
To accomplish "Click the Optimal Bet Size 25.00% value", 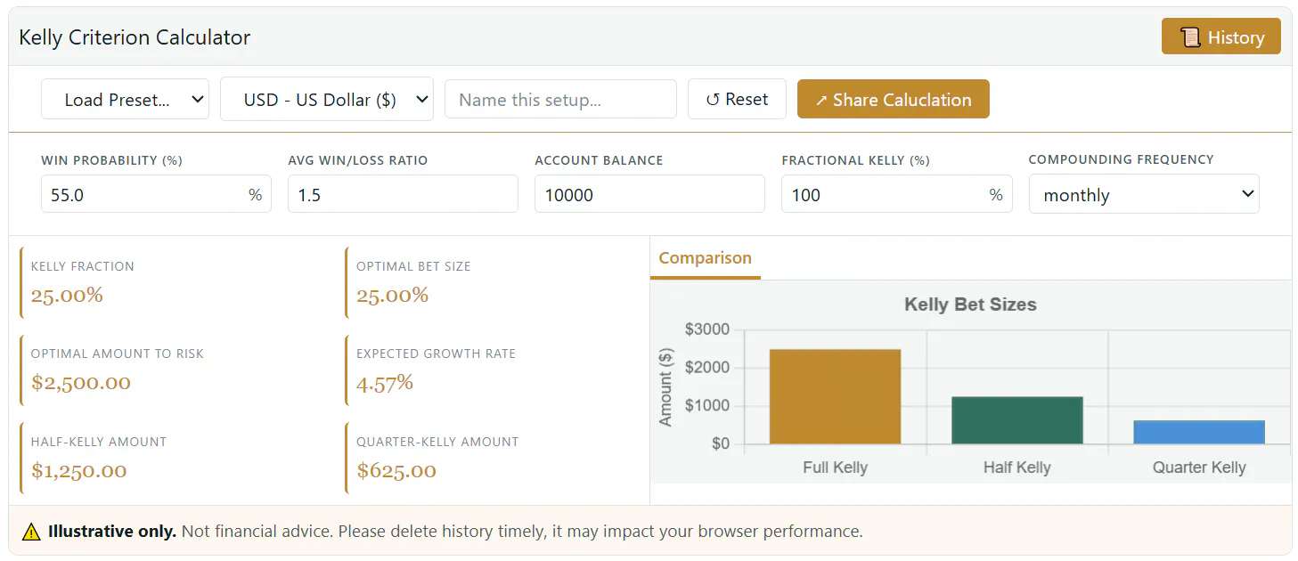I will coord(392,295).
